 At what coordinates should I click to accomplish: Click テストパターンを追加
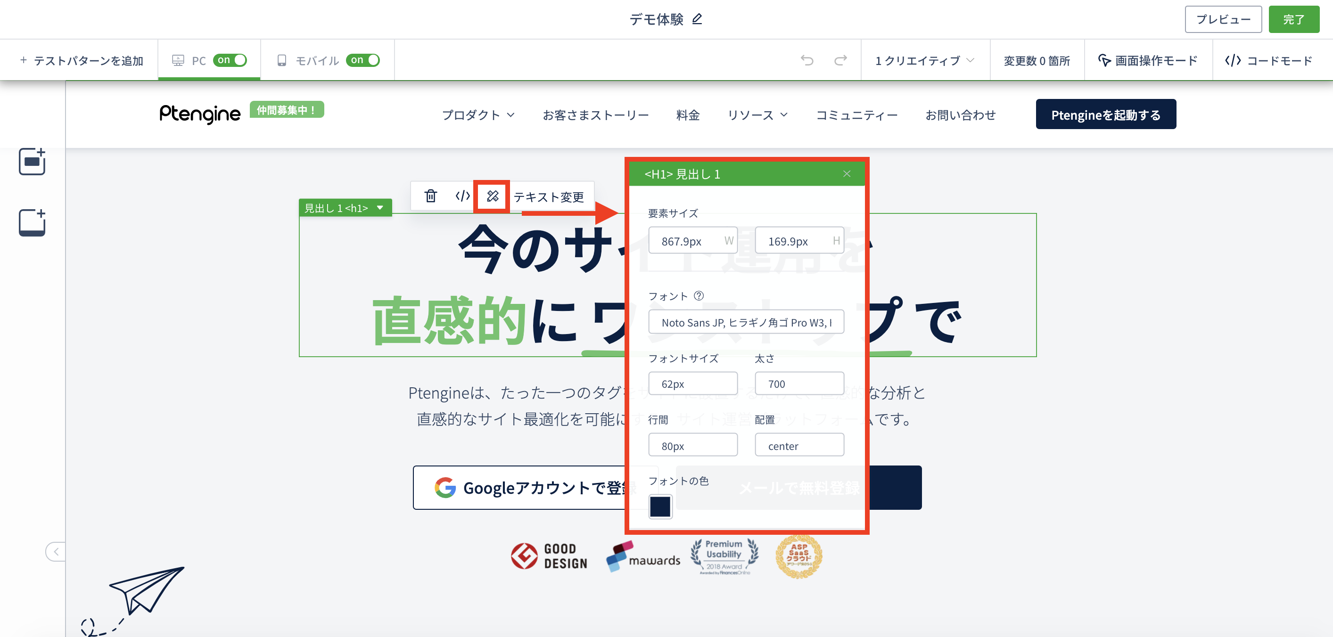tap(81, 60)
